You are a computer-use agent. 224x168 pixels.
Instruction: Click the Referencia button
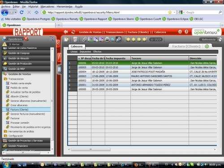pos(209,39)
